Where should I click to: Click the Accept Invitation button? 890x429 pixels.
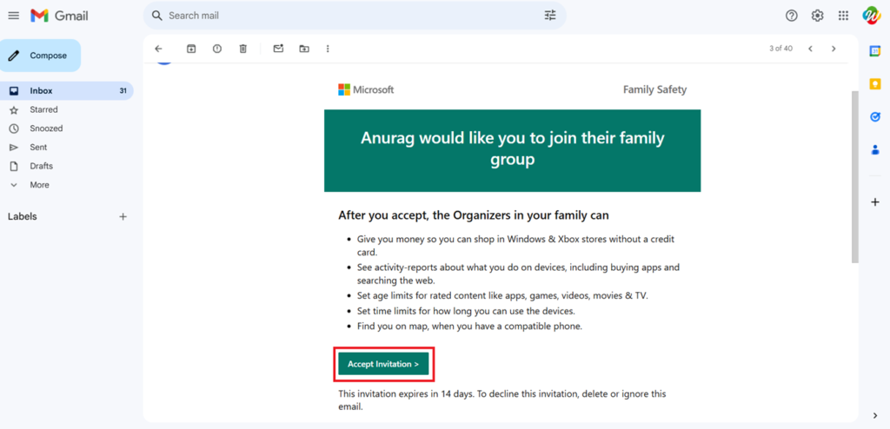(383, 364)
